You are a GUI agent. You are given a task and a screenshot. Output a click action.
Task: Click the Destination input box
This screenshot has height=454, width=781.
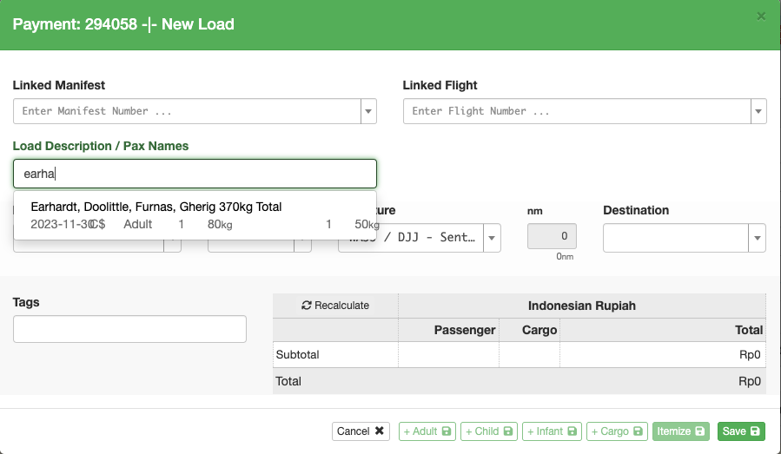(676, 237)
